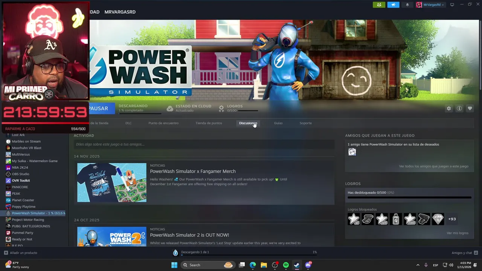482x271 pixels.
Task: Select Lost Ark in library list
Action: [x=18, y=135]
